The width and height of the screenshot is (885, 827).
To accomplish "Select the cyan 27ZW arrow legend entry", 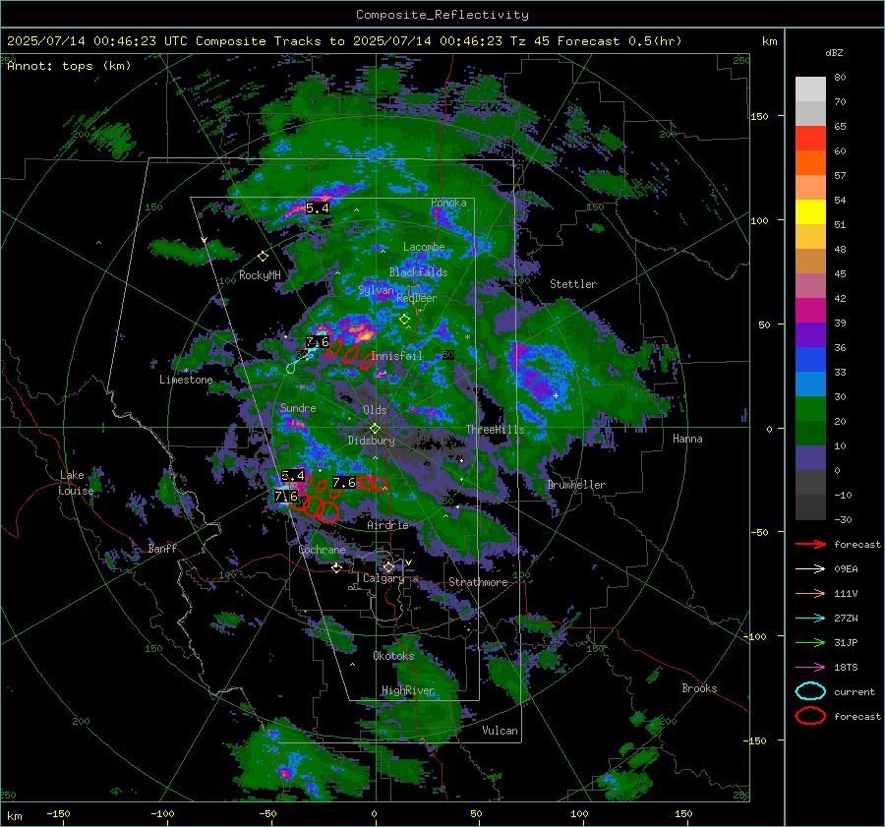I will tap(810, 619).
